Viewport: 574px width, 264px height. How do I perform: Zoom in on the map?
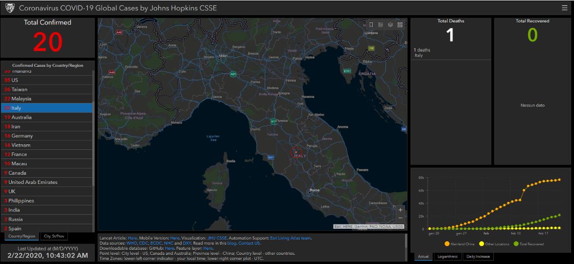(400, 209)
